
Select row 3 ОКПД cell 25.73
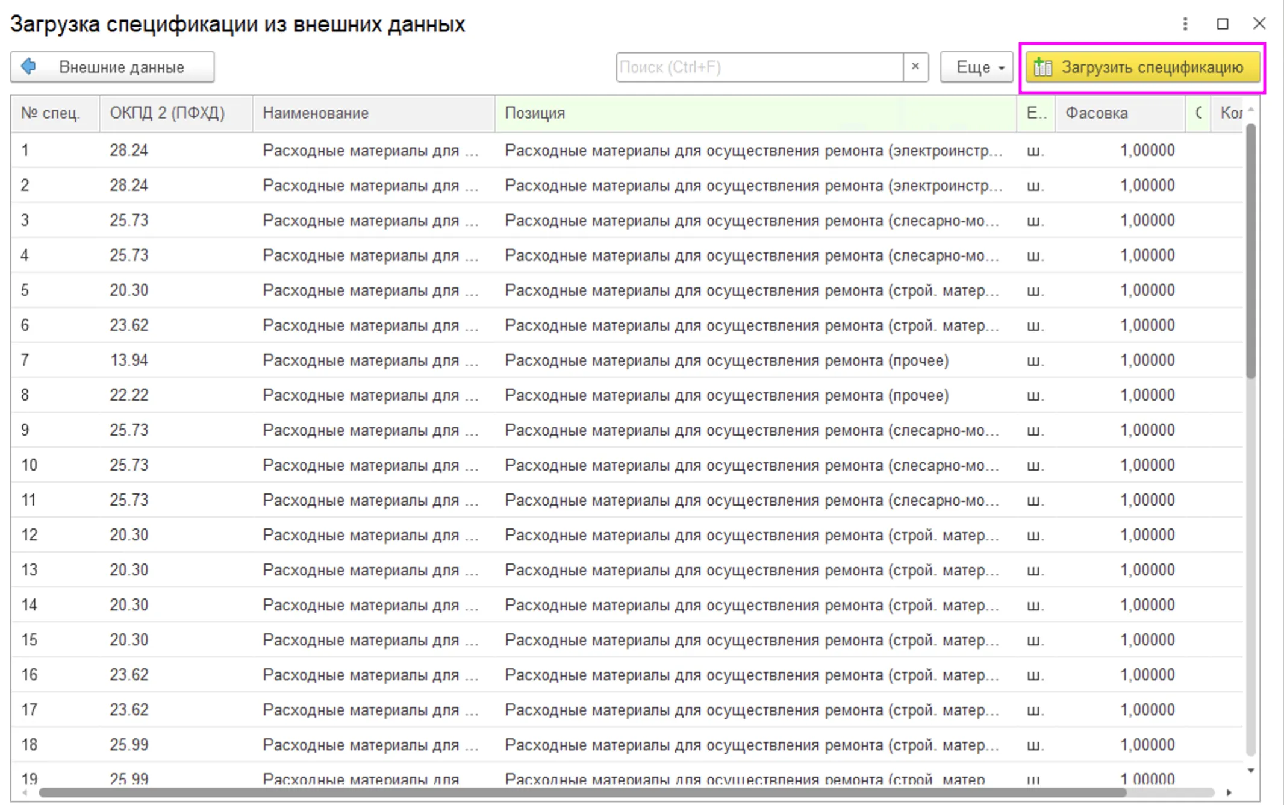coord(176,221)
